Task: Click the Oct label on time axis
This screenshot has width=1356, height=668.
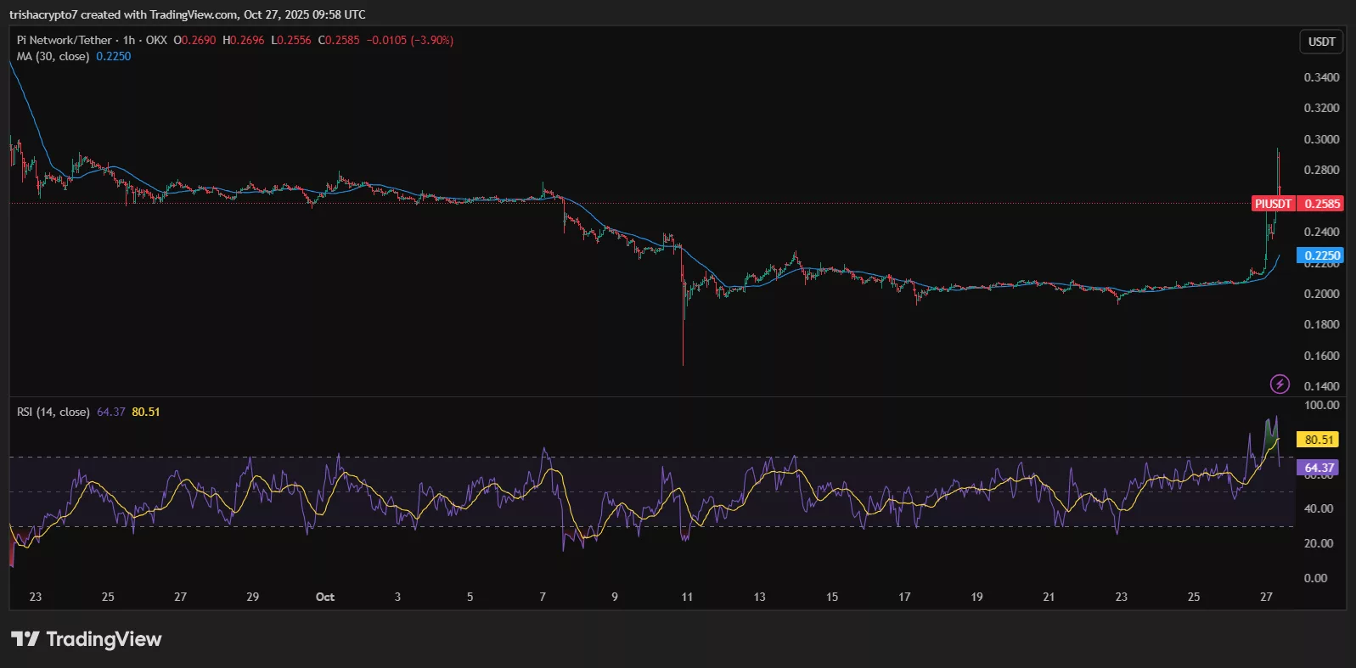Action: [x=325, y=597]
